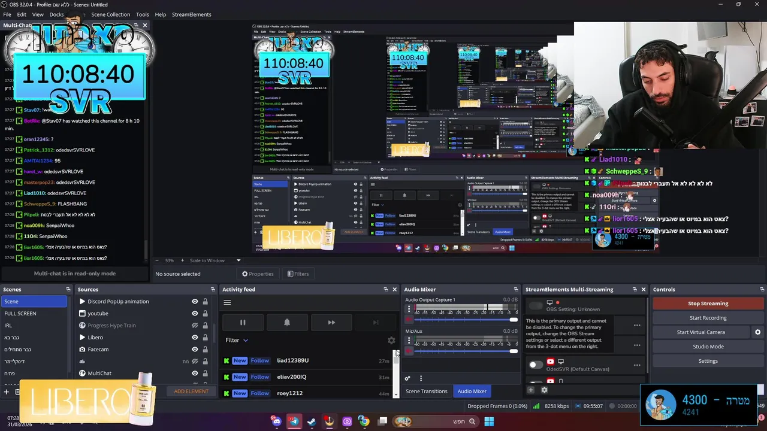Hide the MultiChat source
This screenshot has height=431, width=767.
tap(195, 374)
